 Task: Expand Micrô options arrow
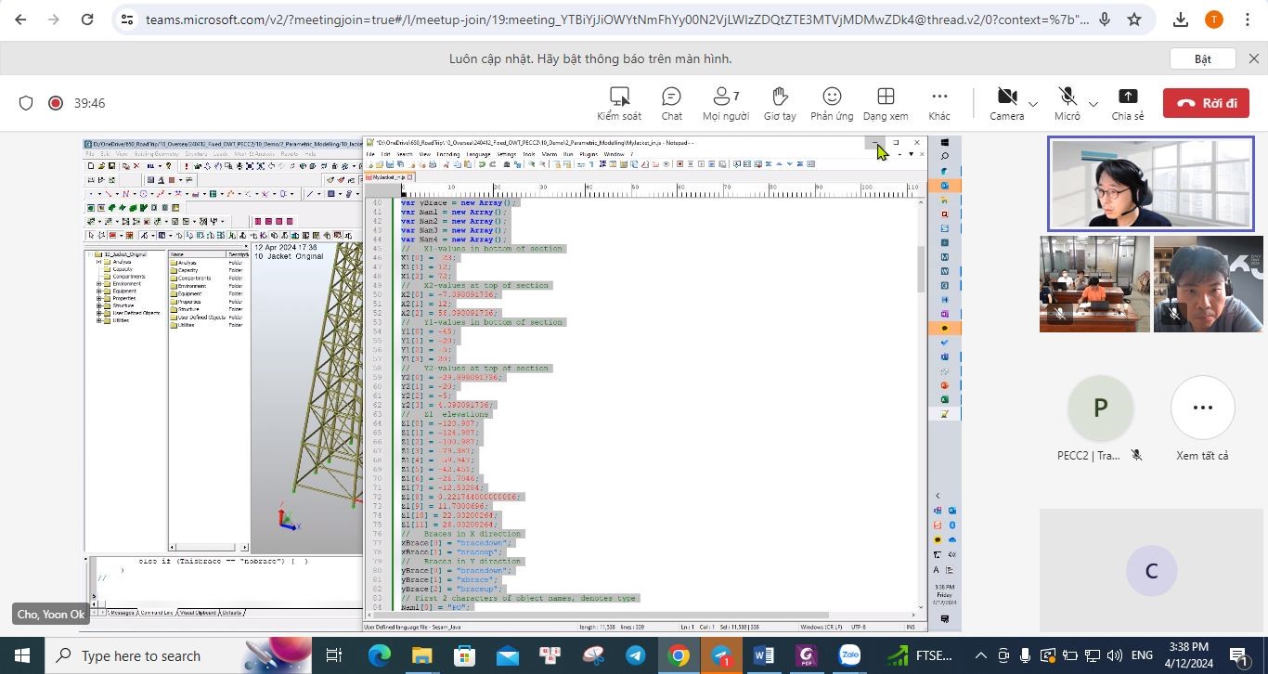[x=1093, y=104]
